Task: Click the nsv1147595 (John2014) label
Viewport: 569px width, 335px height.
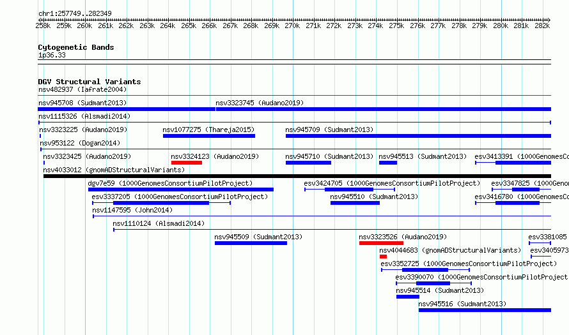Action: pyautogui.click(x=132, y=210)
